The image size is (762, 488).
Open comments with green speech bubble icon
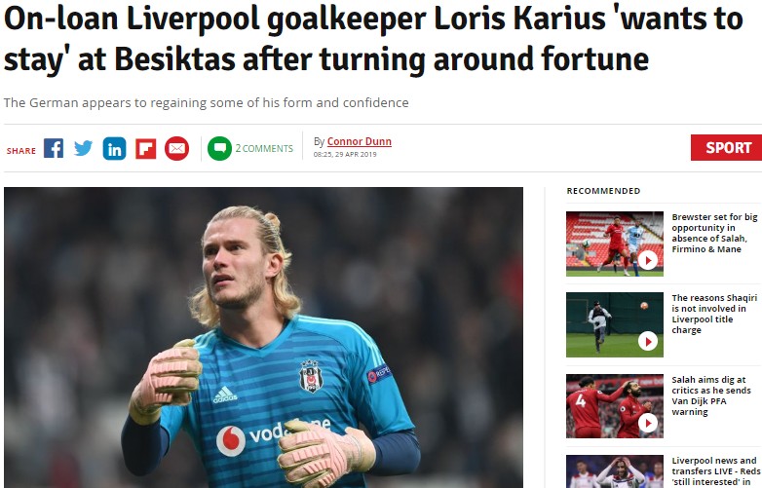tap(219, 149)
